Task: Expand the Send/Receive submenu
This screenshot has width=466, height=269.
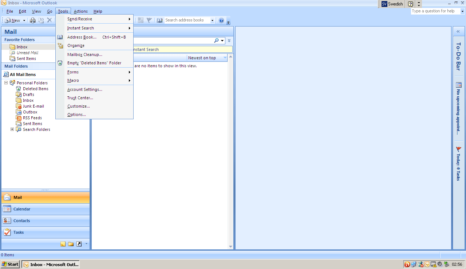Action: click(x=95, y=19)
